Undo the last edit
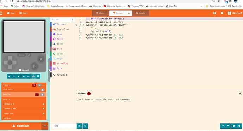 (223, 126)
